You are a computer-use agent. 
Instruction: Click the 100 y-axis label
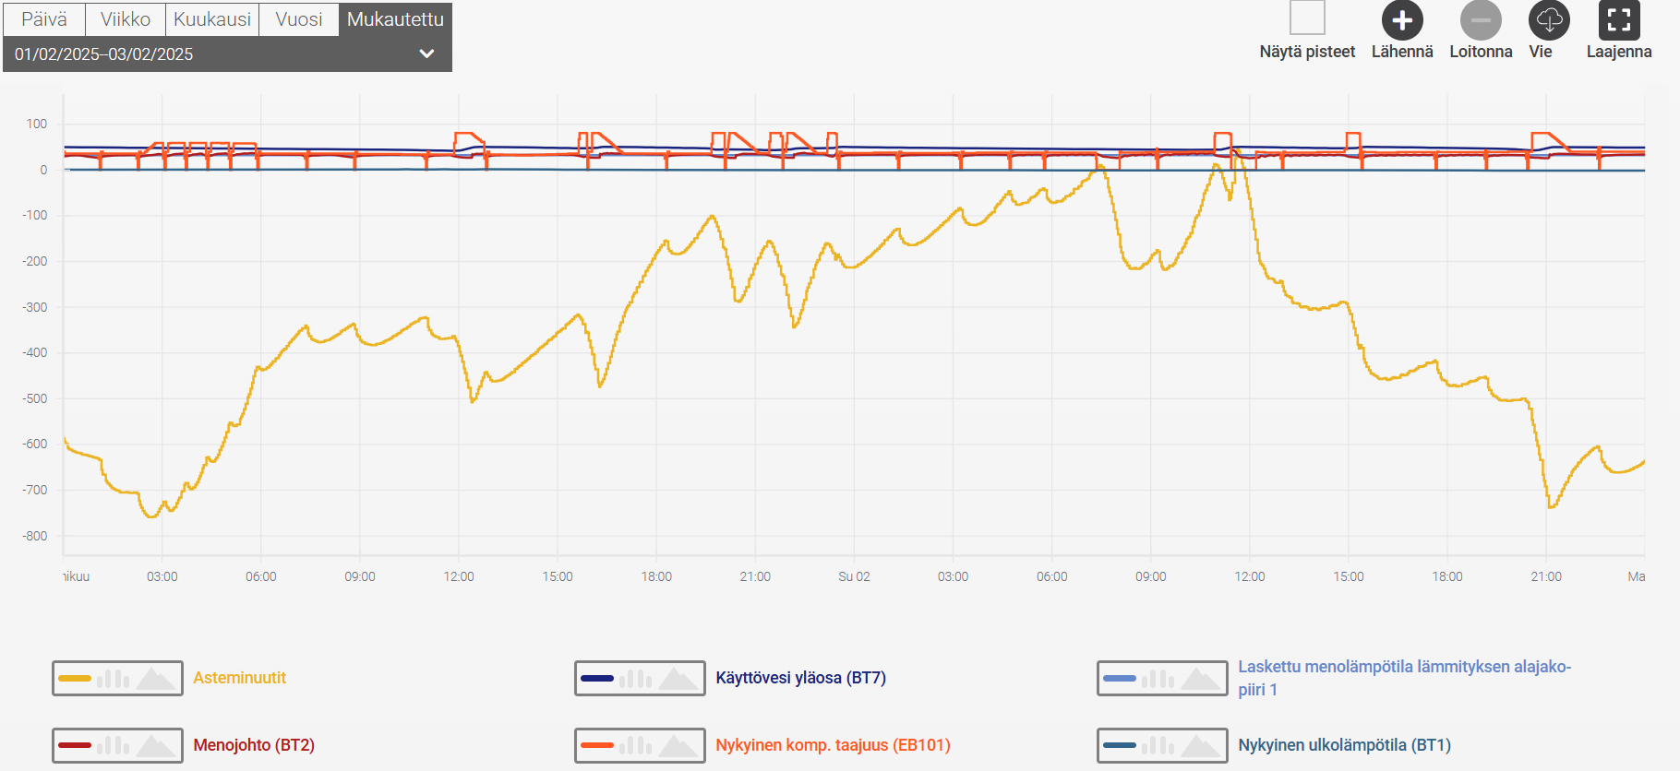[37, 124]
